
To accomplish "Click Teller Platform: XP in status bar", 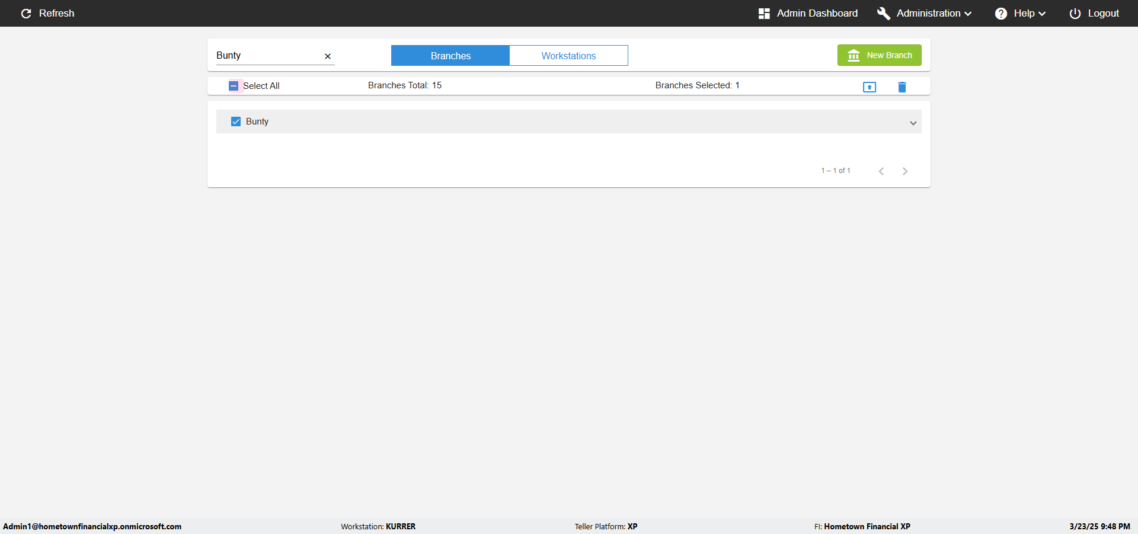I will click(x=606, y=526).
